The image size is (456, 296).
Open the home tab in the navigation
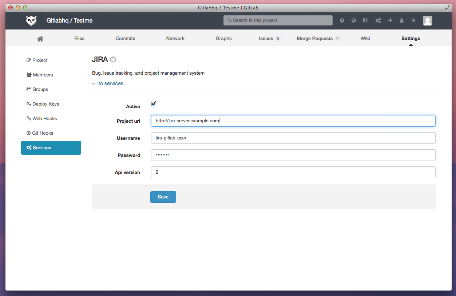[40, 38]
